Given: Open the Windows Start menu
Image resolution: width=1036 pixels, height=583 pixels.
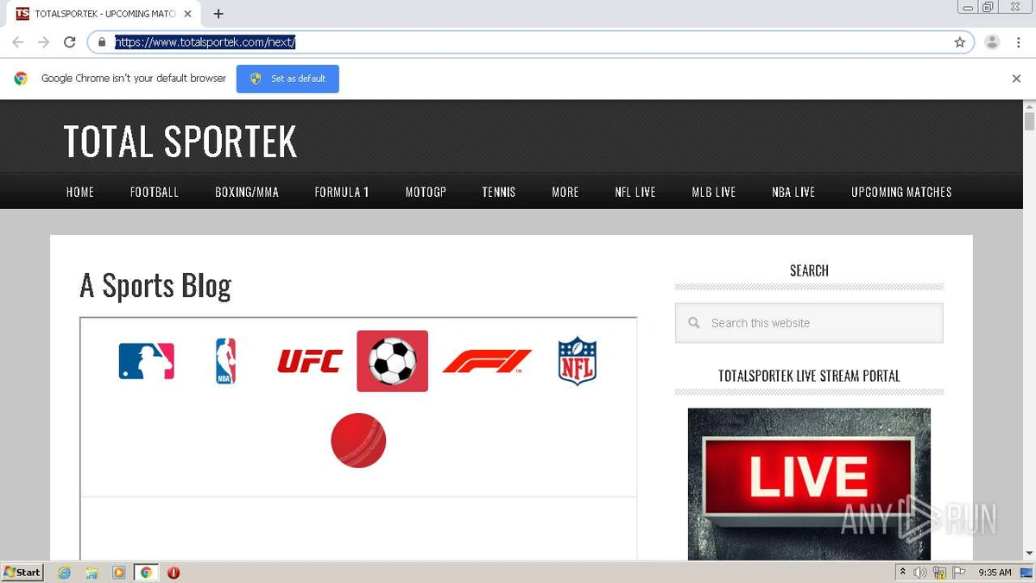Looking at the screenshot, I should pyautogui.click(x=22, y=572).
